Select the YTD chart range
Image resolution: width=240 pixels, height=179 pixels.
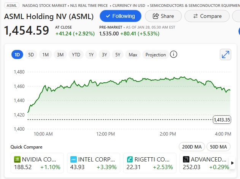coord(76,54)
